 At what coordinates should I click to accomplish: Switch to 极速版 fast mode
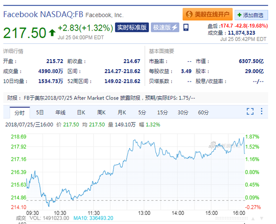coord(165,27)
